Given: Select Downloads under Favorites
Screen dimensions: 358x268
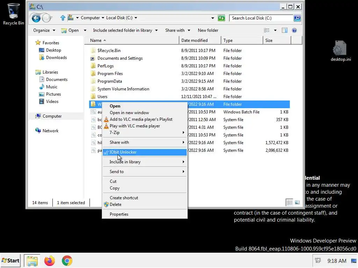Looking at the screenshot, I should click(56, 58).
